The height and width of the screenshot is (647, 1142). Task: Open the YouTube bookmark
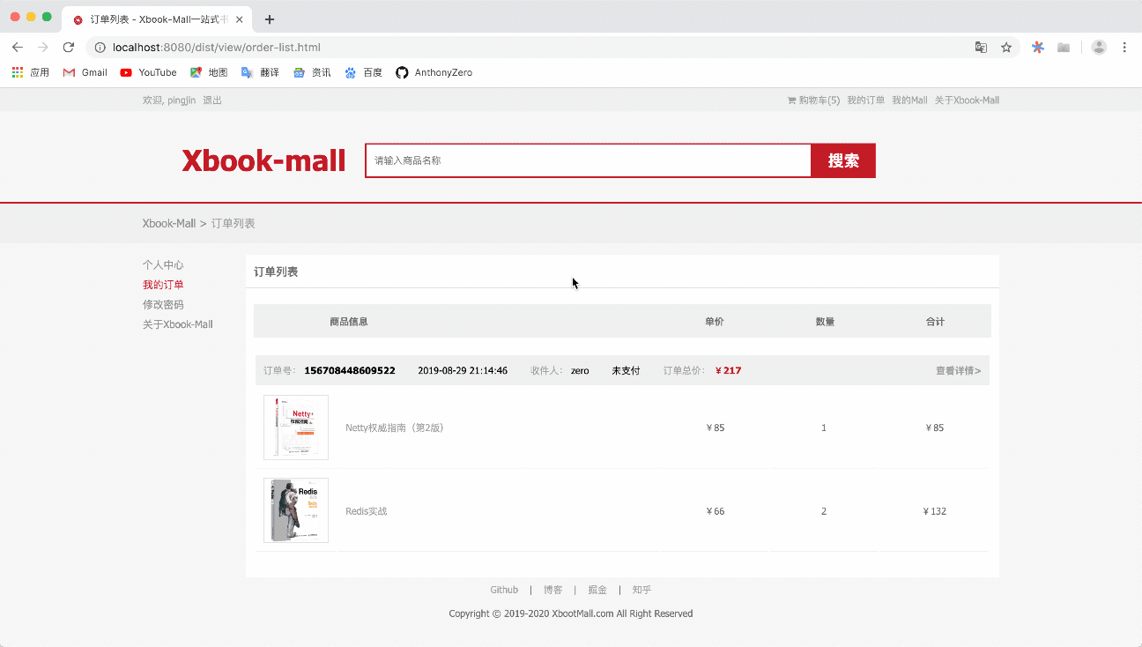148,72
